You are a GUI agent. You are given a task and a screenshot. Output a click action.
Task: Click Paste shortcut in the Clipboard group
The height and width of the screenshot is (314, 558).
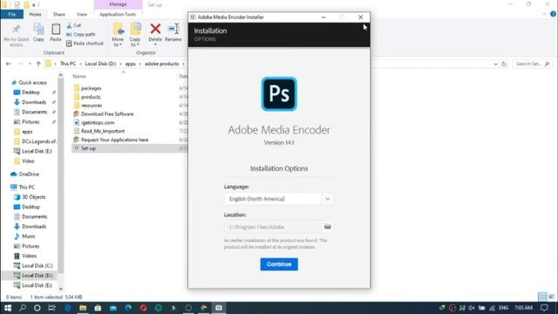[x=85, y=44]
